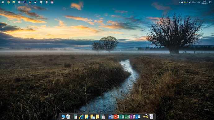The image size is (214, 120).
Task: Open This PC computer icon in dock
Action: point(63,117)
